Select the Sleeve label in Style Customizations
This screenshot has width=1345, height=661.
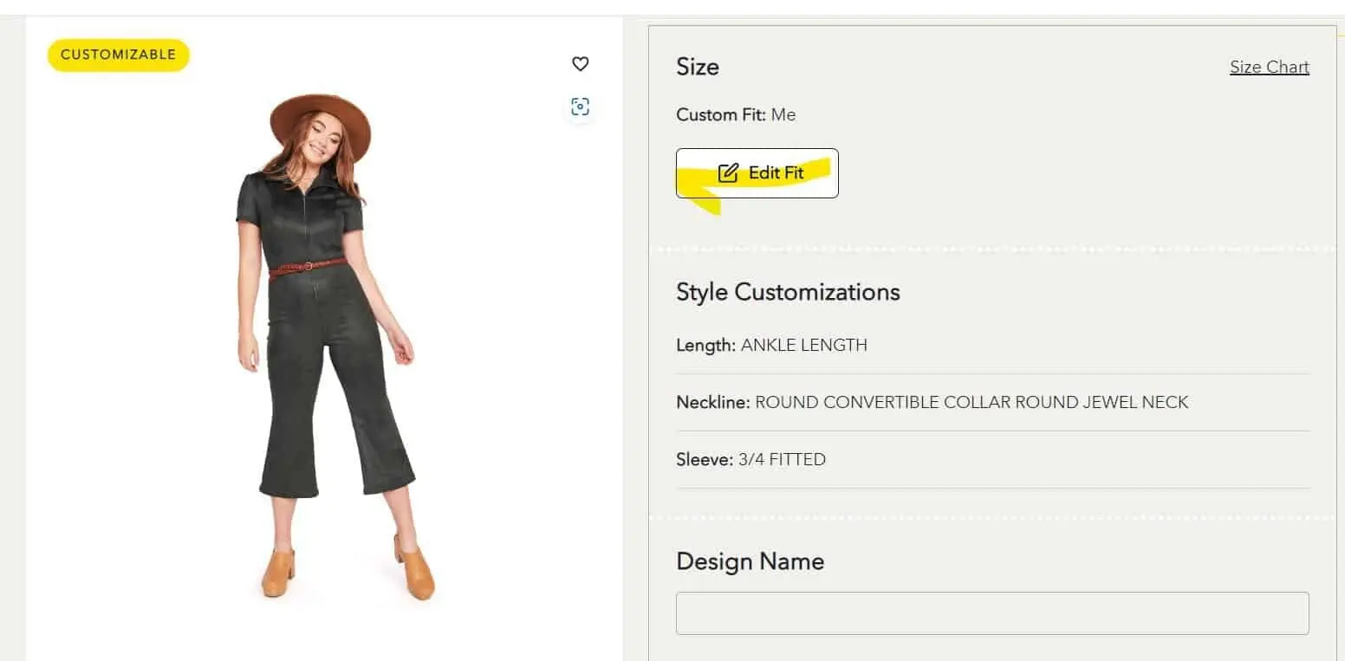(x=705, y=459)
